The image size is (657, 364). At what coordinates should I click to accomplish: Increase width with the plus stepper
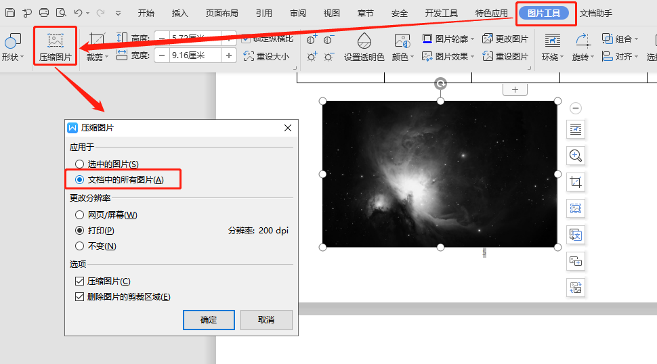point(229,55)
